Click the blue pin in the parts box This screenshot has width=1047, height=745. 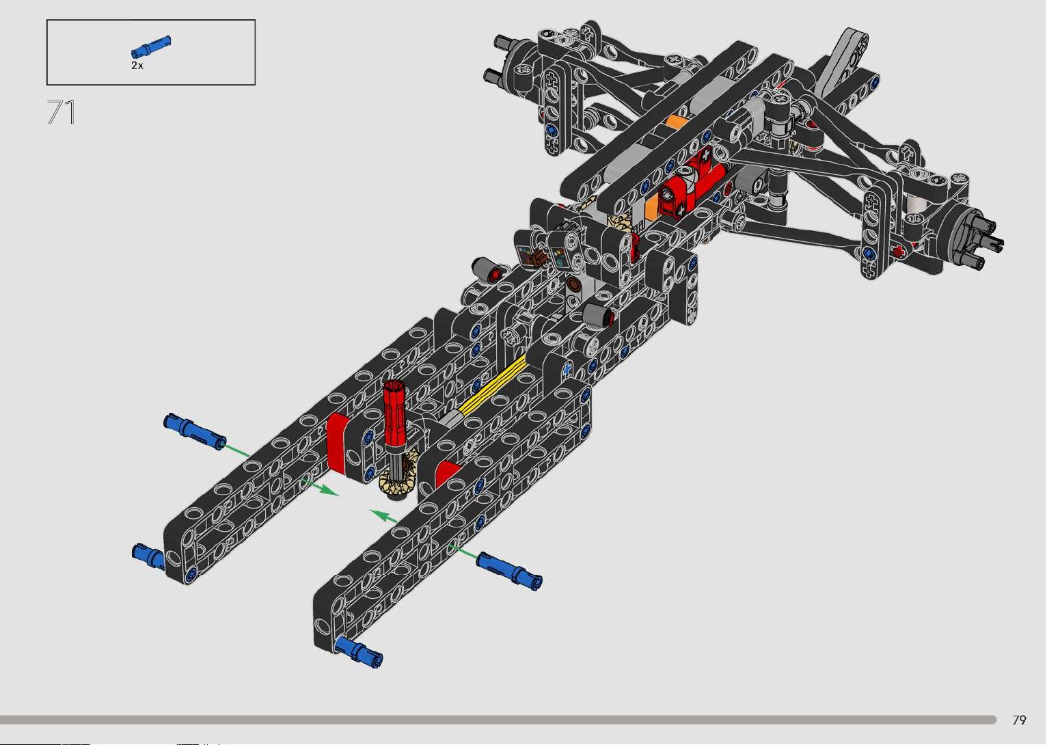pos(151,47)
